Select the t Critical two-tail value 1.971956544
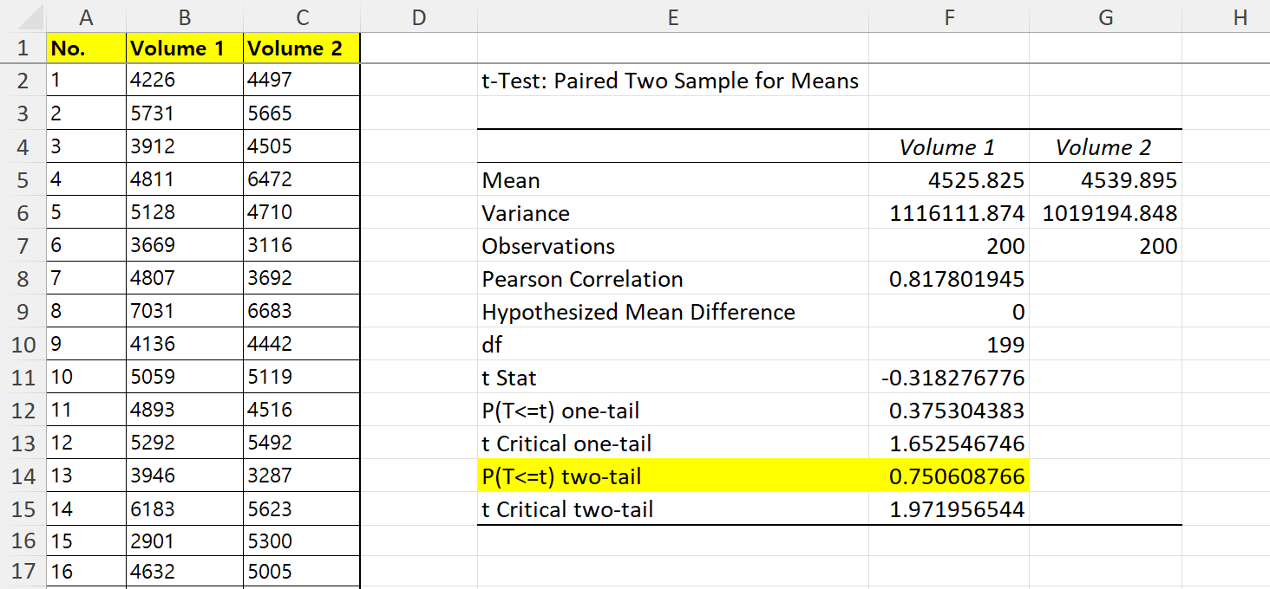Viewport: 1270px width, 589px height. coord(949,508)
